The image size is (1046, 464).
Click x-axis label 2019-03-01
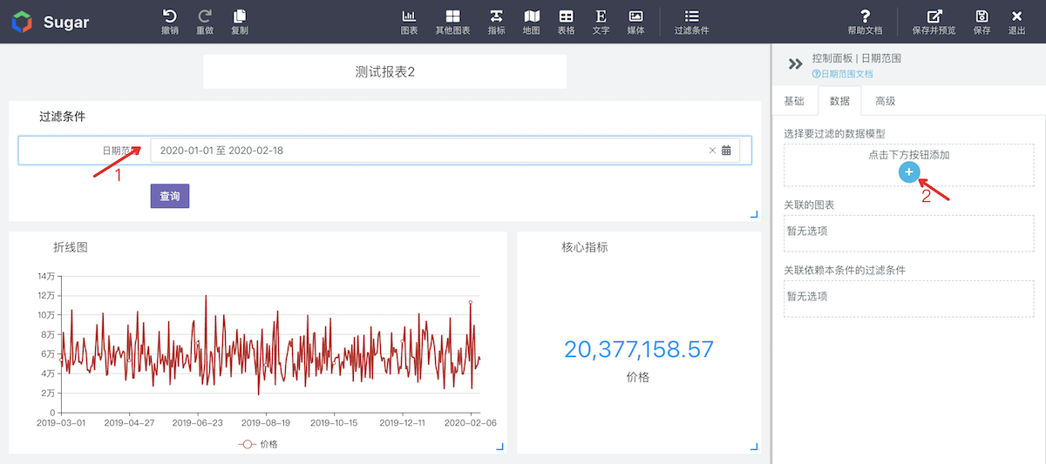click(61, 423)
